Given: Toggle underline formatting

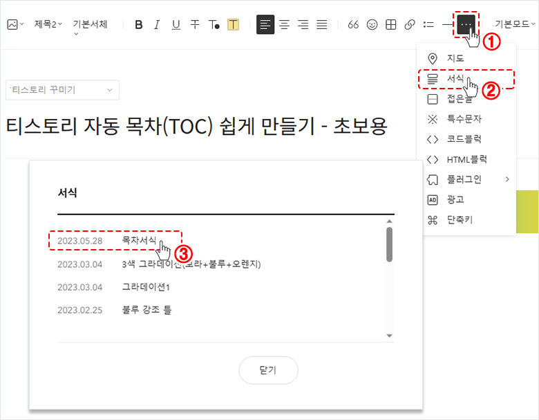Looking at the screenshot, I should point(176,24).
